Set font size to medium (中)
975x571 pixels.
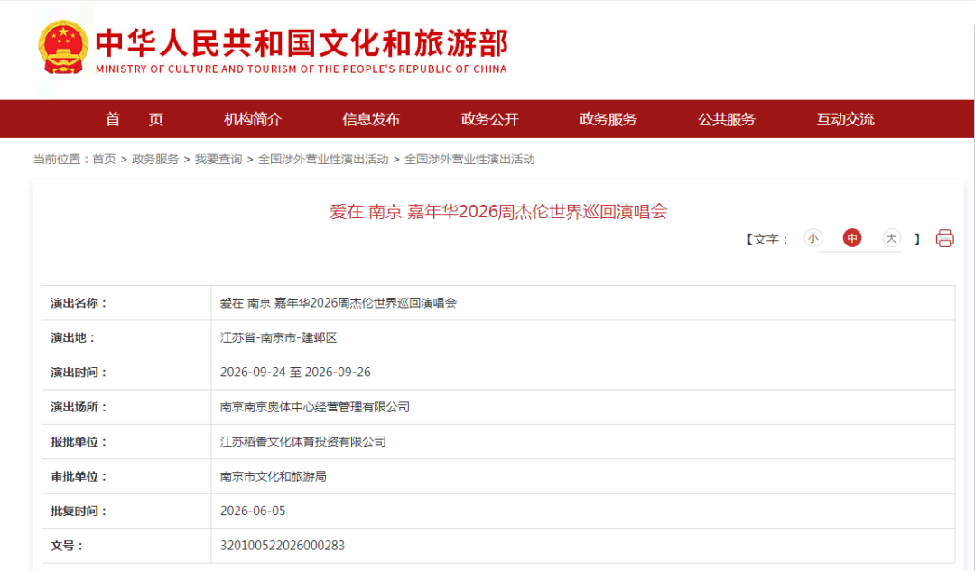852,238
